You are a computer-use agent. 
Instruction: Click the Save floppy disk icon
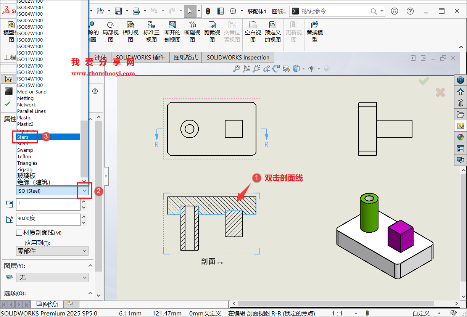point(119,11)
